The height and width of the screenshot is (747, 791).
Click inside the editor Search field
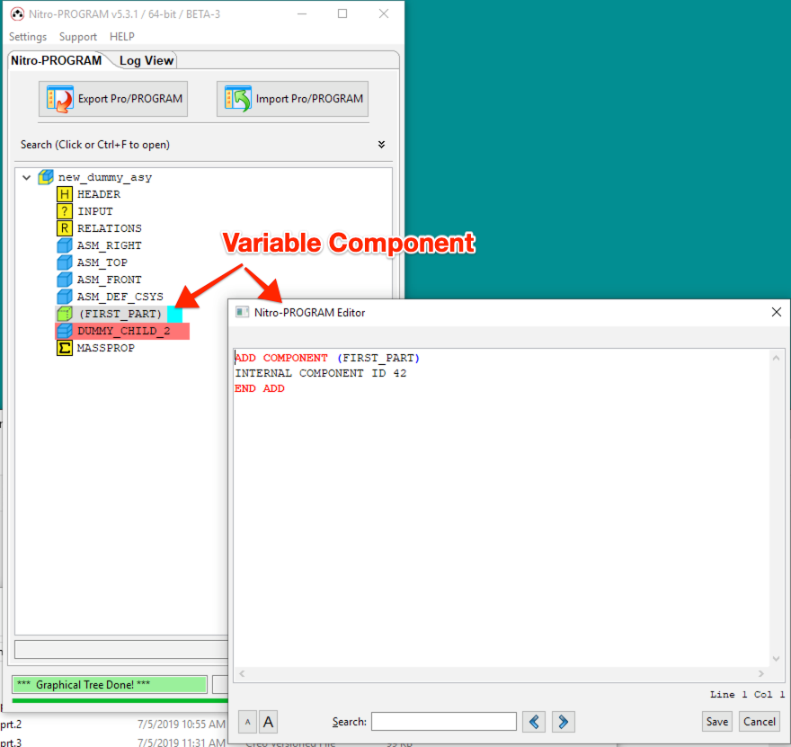point(443,722)
